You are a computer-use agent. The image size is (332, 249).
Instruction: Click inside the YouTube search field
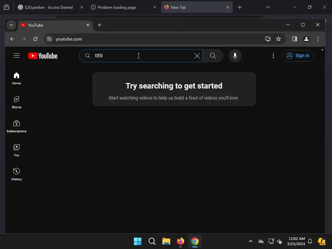141,56
